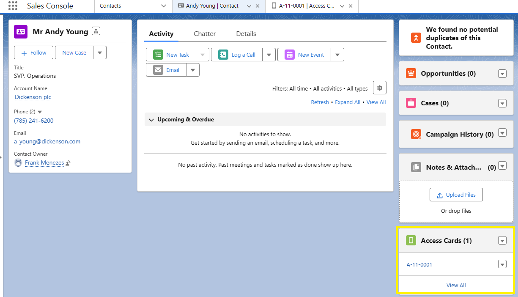Click the Log a Call button
The image size is (518, 297).
tap(237, 55)
